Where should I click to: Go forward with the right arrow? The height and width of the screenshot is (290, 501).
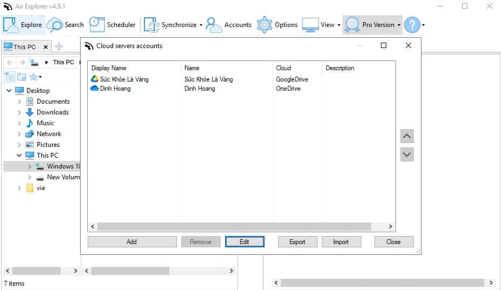coord(22,62)
